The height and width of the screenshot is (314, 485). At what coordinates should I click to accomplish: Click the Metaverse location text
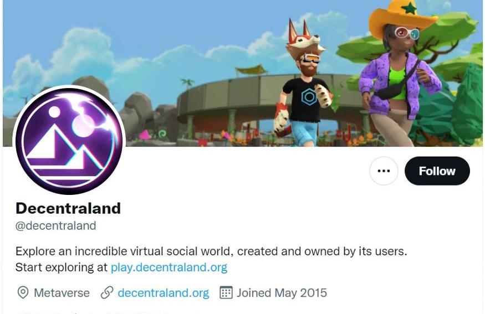[x=62, y=292]
